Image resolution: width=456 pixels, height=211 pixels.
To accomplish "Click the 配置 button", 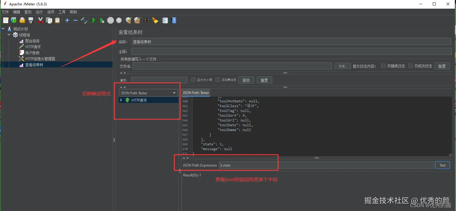I will click(442, 66).
